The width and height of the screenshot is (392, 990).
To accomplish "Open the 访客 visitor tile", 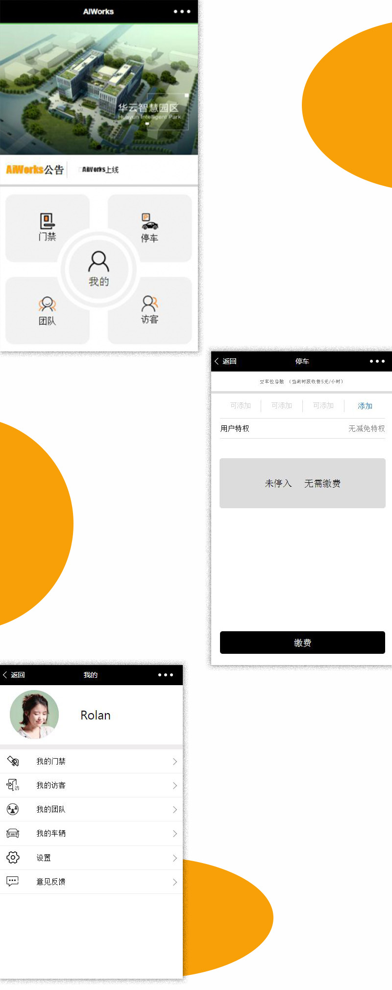I will point(149,311).
